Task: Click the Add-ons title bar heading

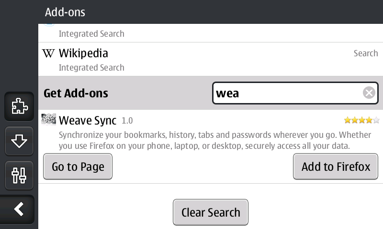Action: pos(65,12)
